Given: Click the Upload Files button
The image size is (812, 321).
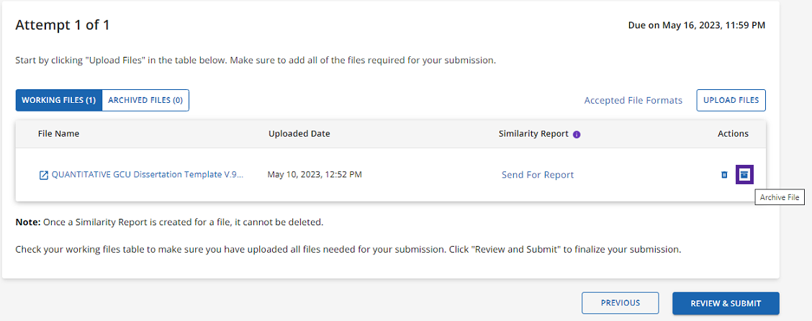Looking at the screenshot, I should 731,101.
